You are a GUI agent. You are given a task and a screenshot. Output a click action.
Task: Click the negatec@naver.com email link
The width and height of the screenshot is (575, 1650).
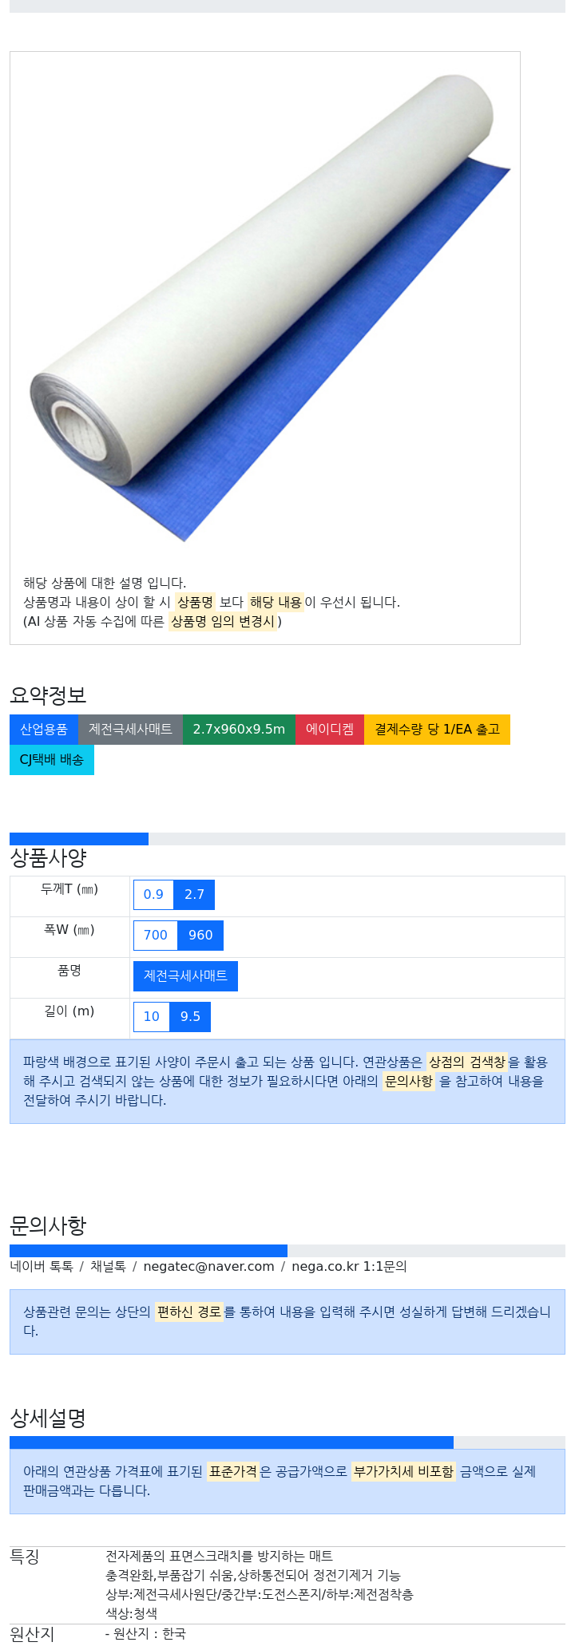208,1266
